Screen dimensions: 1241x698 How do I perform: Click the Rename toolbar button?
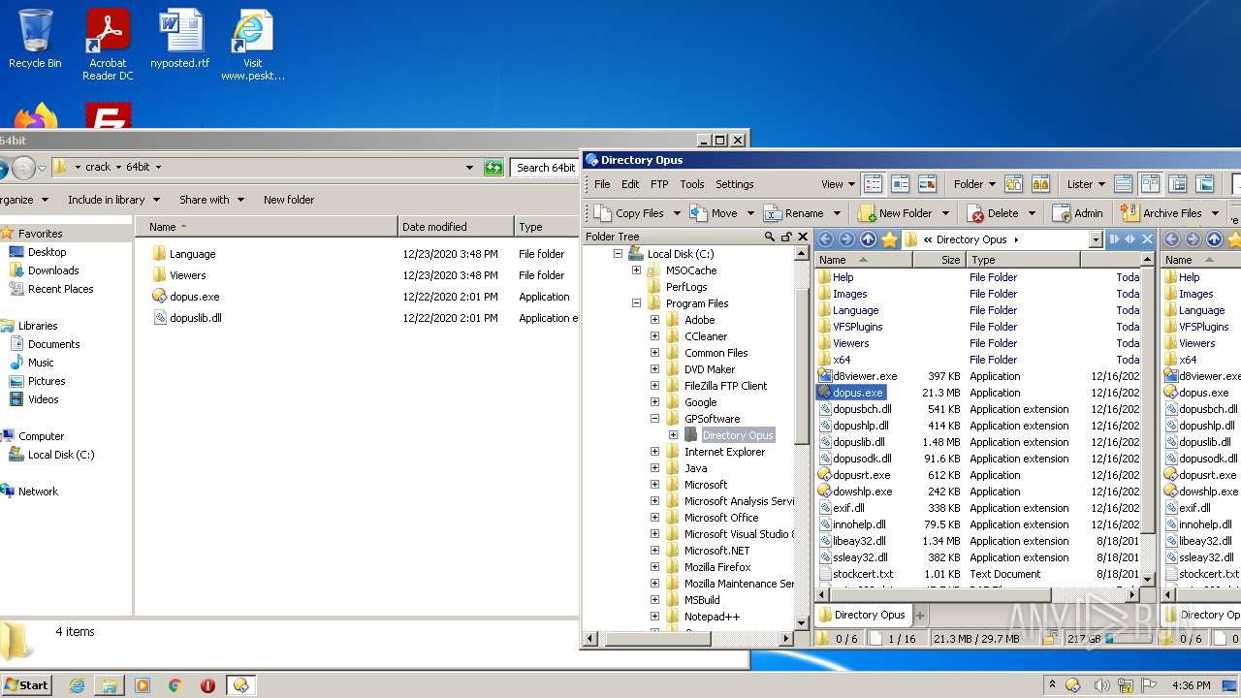point(794,212)
